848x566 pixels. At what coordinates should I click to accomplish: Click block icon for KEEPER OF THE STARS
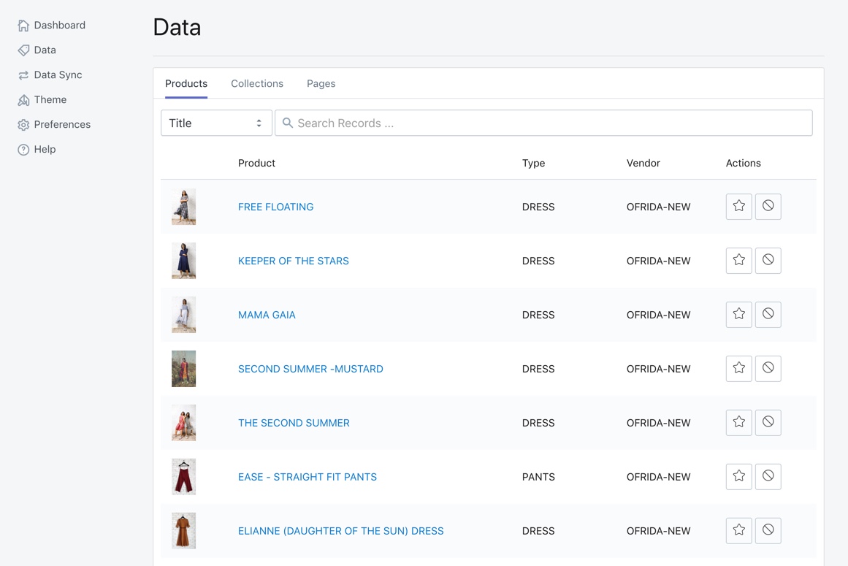click(768, 261)
